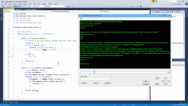Switch to the Adventure.parser.cs tab
This screenshot has height=106, width=188.
pyautogui.click(x=31, y=9)
